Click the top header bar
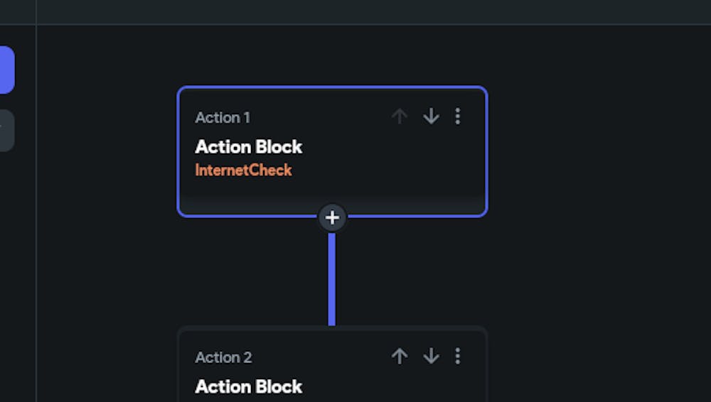711x402 pixels. click(x=355, y=11)
